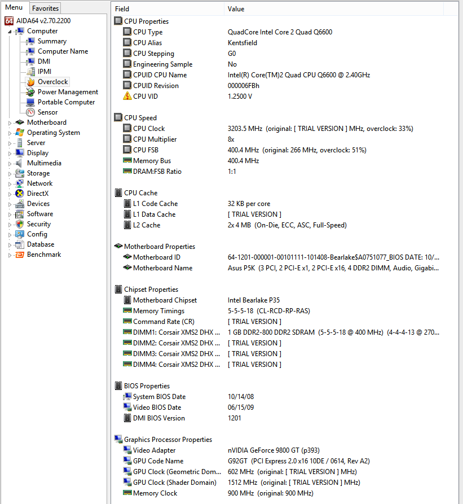This screenshot has height=504, width=463.
Task: Click the Portable Computer laptop icon
Action: tap(30, 102)
